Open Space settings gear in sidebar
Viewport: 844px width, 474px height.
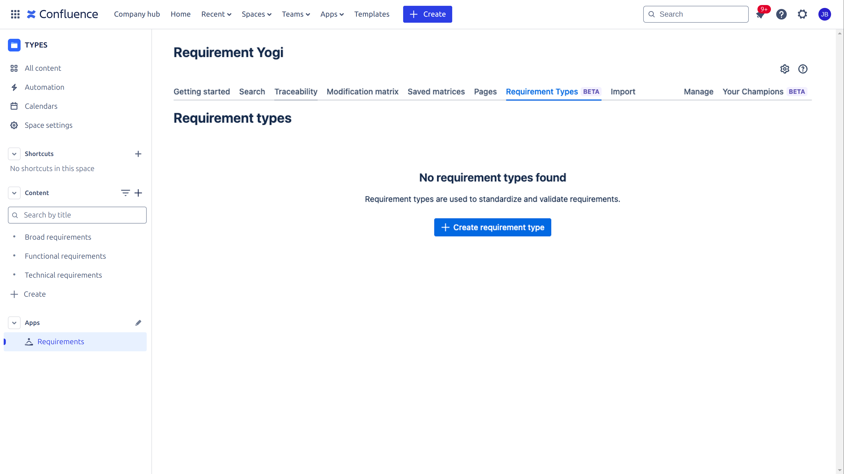pos(14,125)
